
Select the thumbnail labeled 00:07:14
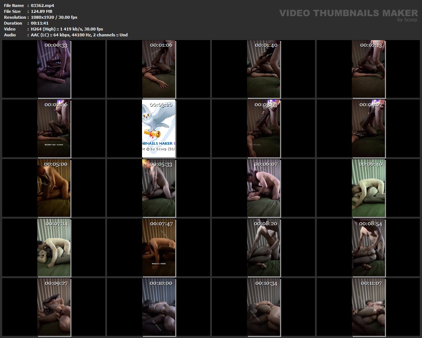click(x=54, y=248)
